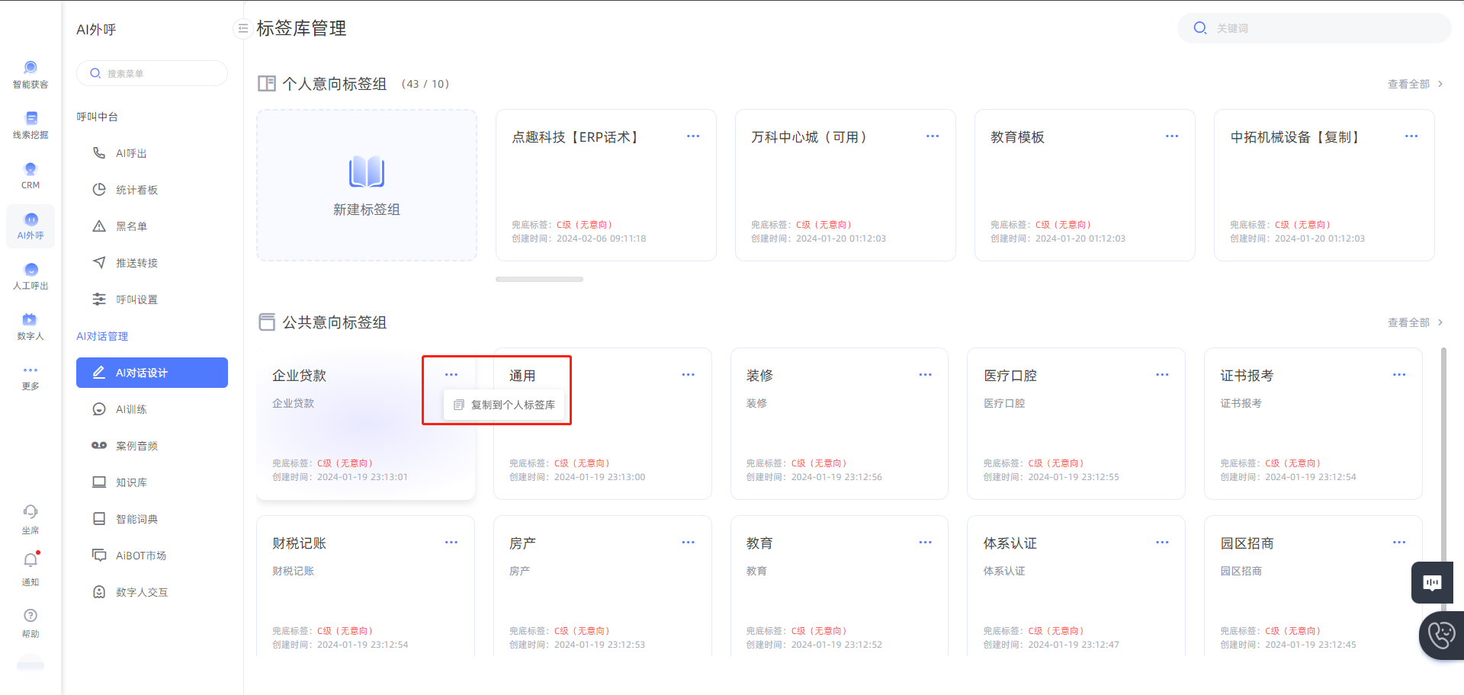Image resolution: width=1464 pixels, height=695 pixels.
Task: Open the CRM module icon
Action: (30, 175)
